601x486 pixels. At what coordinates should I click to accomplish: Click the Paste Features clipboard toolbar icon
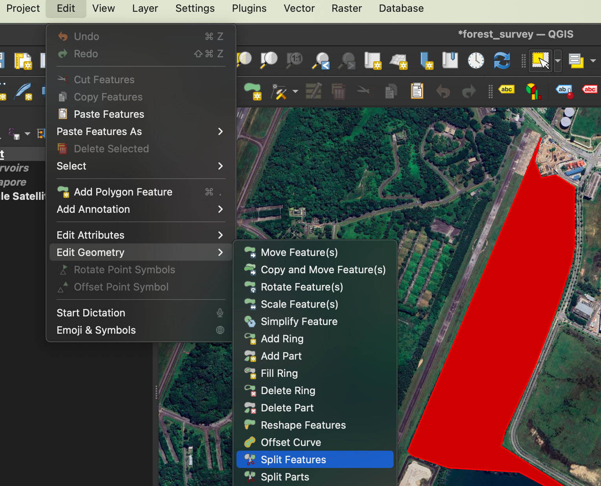pyautogui.click(x=417, y=91)
